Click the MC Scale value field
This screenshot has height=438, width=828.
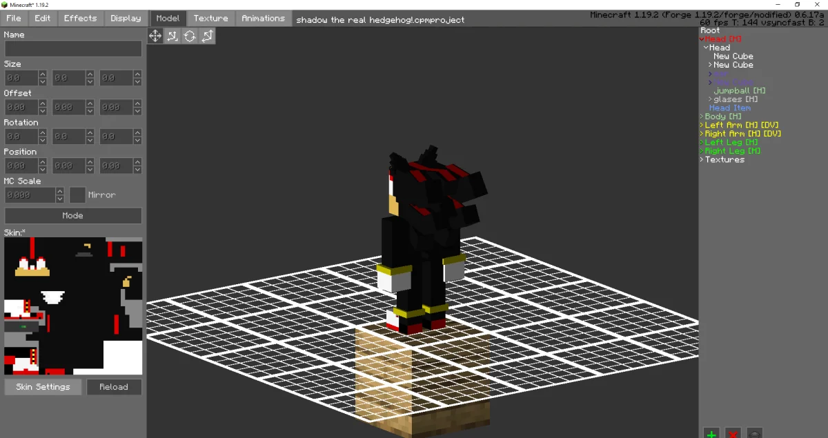click(x=30, y=195)
